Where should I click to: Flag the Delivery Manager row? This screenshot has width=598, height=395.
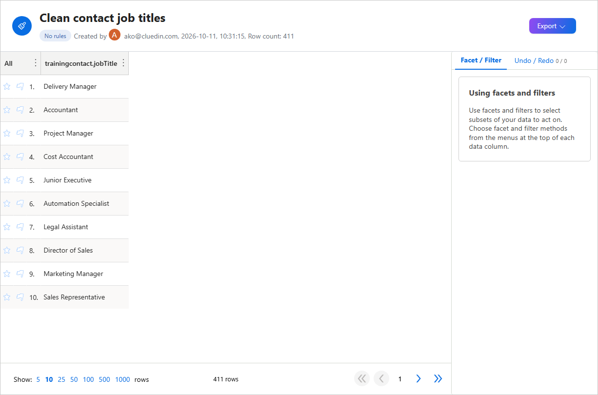20,86
